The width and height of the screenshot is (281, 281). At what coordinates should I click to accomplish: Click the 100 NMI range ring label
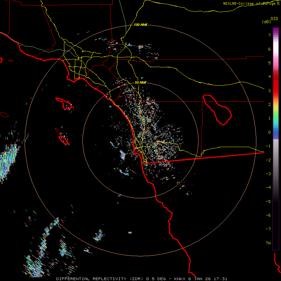[140, 25]
